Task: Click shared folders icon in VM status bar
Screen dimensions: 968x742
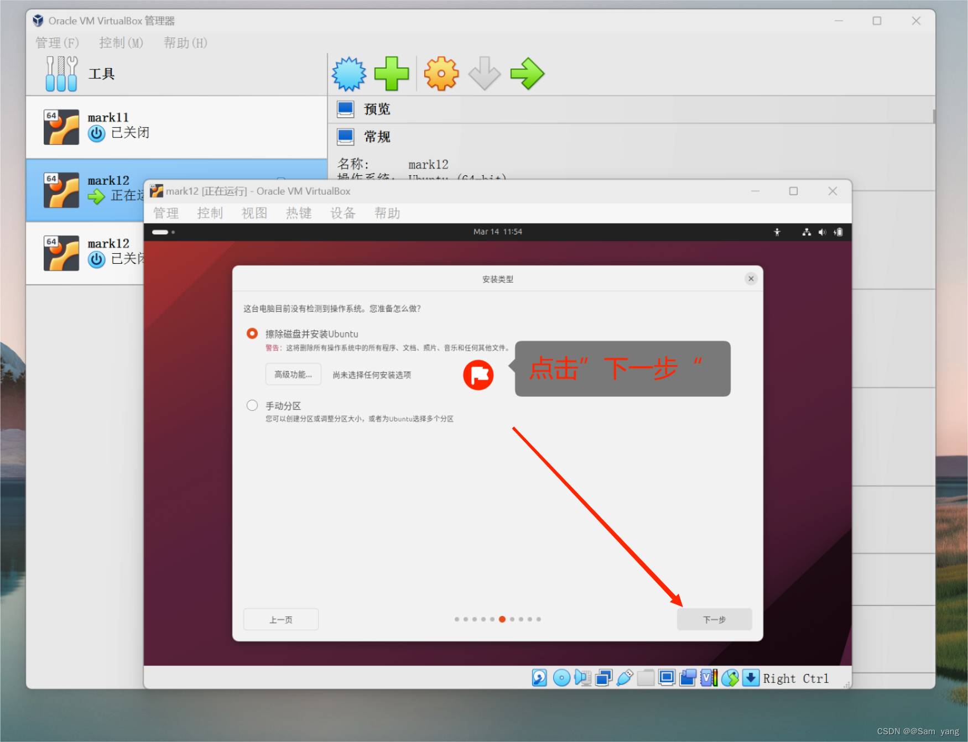Action: pos(646,678)
